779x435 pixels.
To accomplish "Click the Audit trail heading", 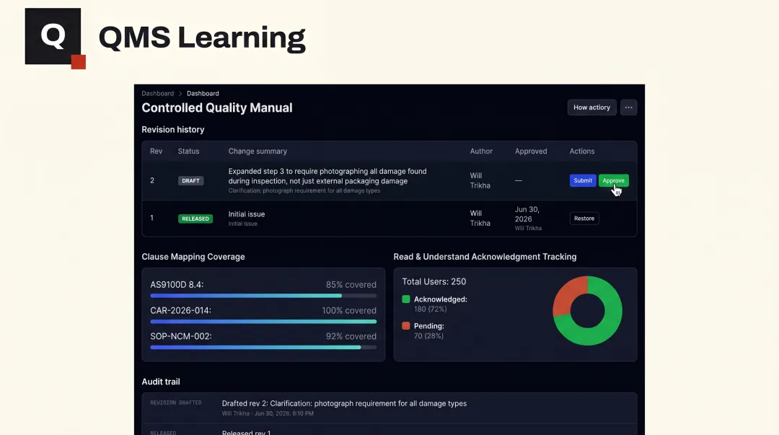I will [160, 382].
